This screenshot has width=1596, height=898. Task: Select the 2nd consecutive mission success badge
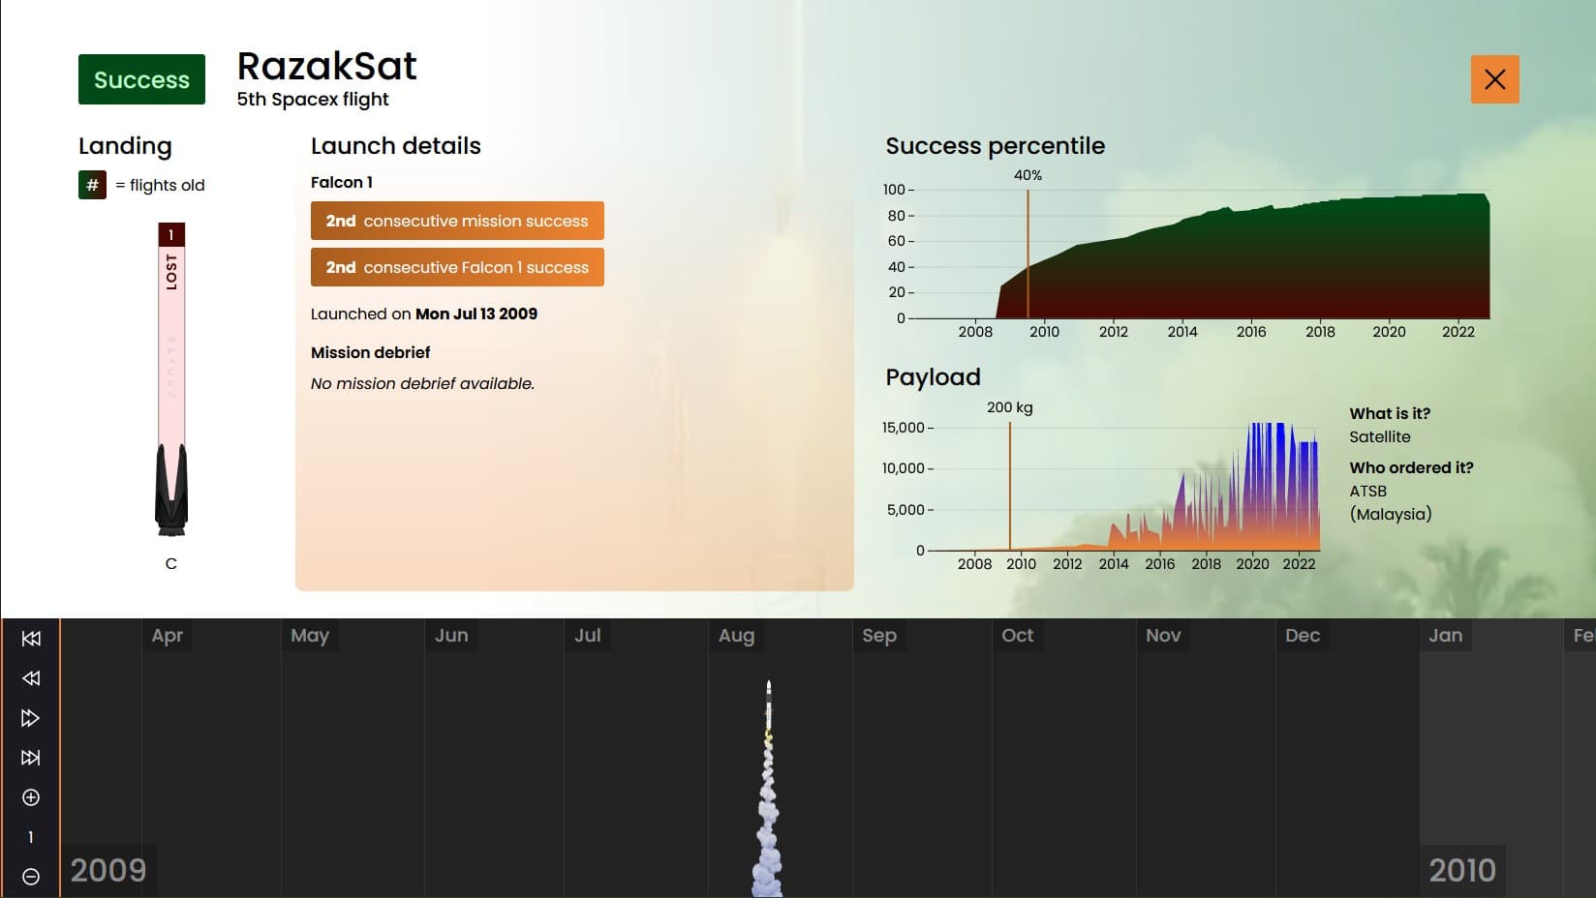coord(457,221)
